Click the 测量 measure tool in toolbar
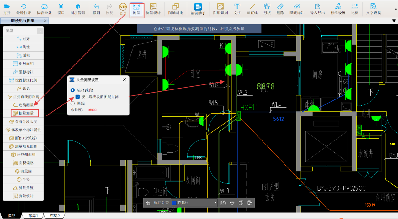The image size is (398, 219). tap(136, 9)
